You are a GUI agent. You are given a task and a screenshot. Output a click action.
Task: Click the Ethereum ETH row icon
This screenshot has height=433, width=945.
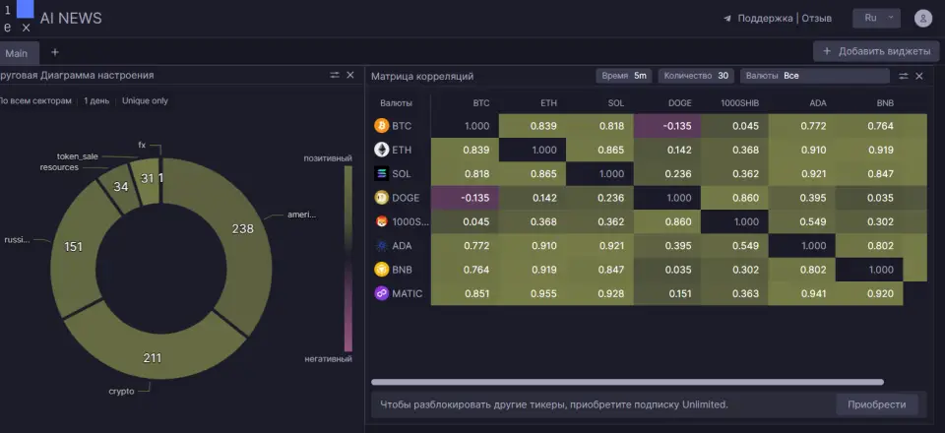(382, 150)
